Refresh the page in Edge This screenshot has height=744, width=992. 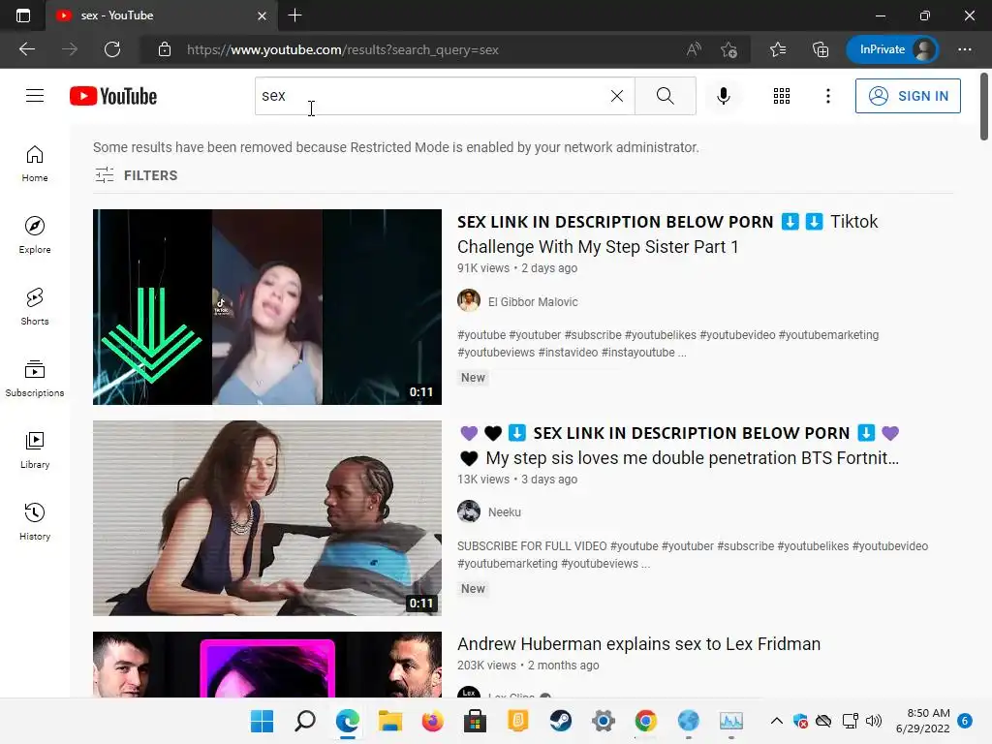point(112,49)
